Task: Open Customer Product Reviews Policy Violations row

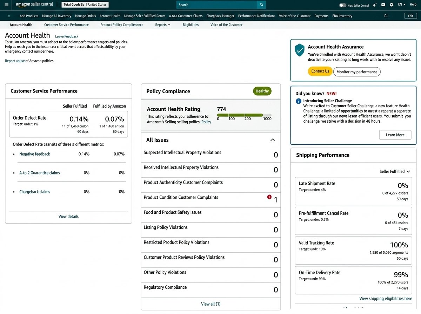Action: coord(211,260)
